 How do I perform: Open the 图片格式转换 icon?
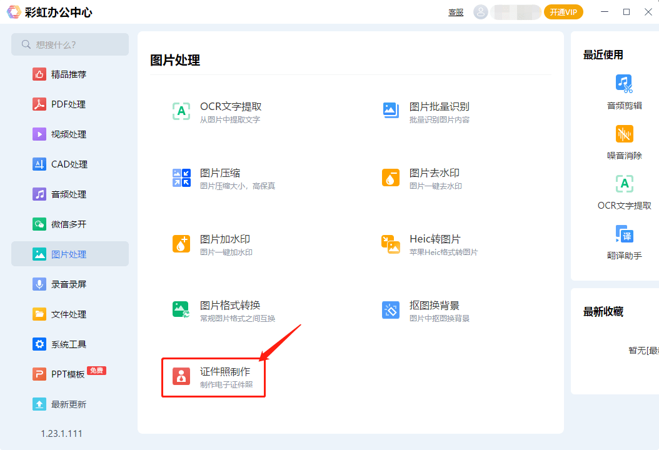(x=181, y=310)
